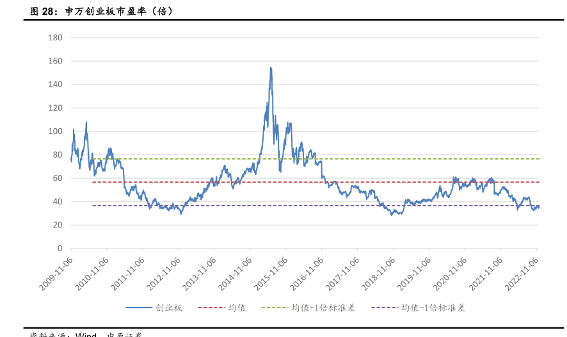Click the 均值 legend label
The height and width of the screenshot is (337, 567).
(236, 308)
